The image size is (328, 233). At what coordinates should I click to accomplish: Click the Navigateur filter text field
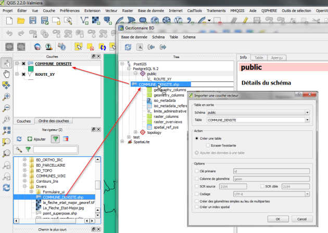[x=55, y=149]
